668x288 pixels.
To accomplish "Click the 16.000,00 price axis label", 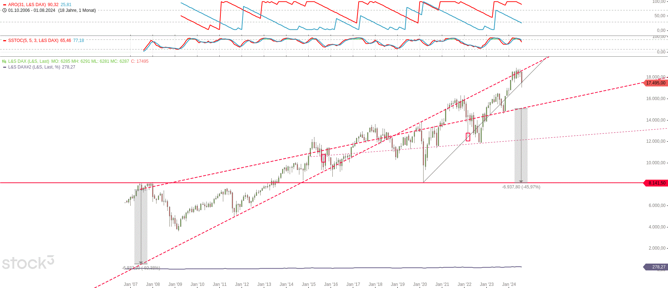I will (x=656, y=99).
